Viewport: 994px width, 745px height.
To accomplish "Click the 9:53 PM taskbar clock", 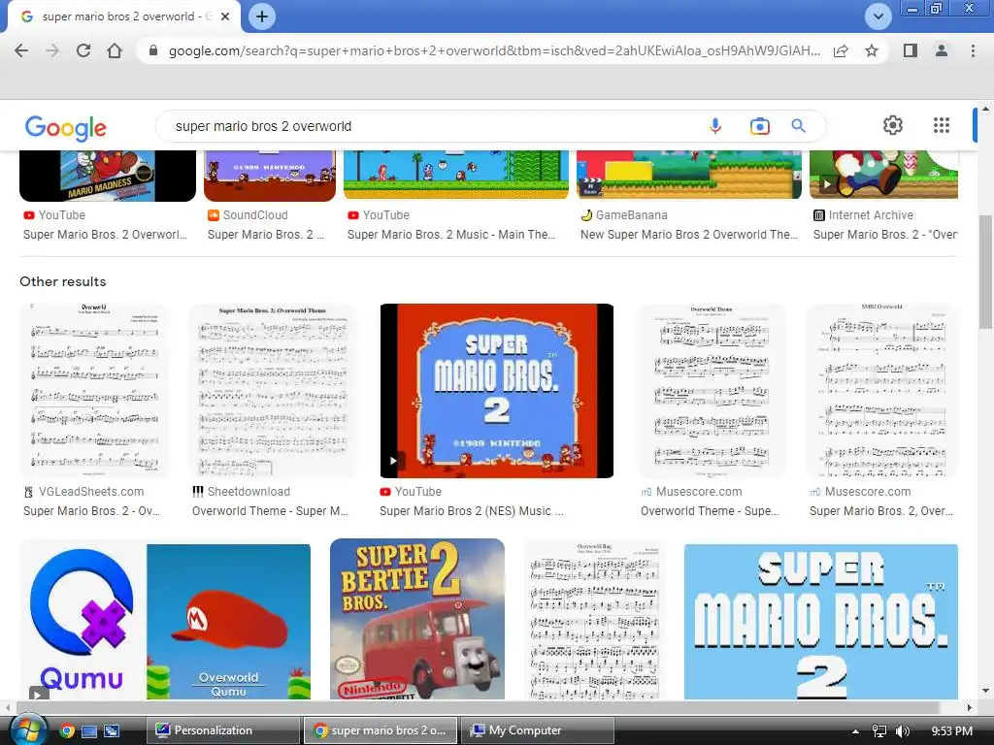I will click(951, 731).
